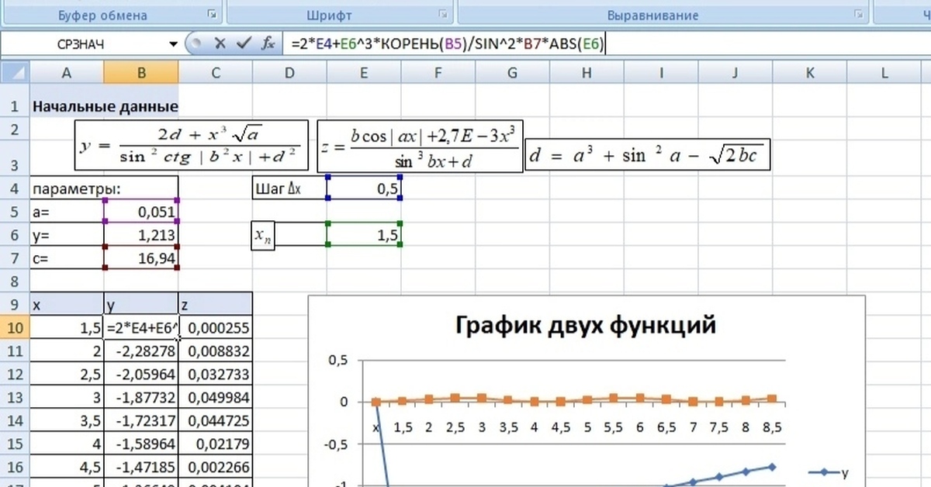Viewport: 931px width, 487px height.
Task: Cancel the formula entry with the X button
Action: coord(220,44)
